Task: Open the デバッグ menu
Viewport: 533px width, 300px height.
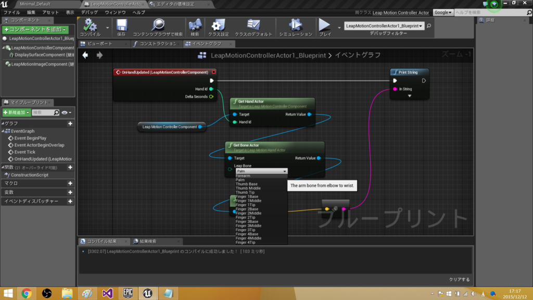Action: tap(90, 12)
